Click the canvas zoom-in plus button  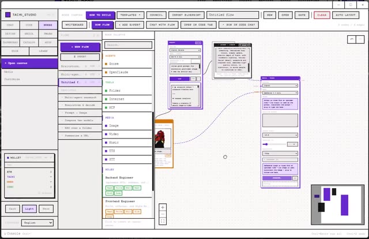(x=163, y=207)
